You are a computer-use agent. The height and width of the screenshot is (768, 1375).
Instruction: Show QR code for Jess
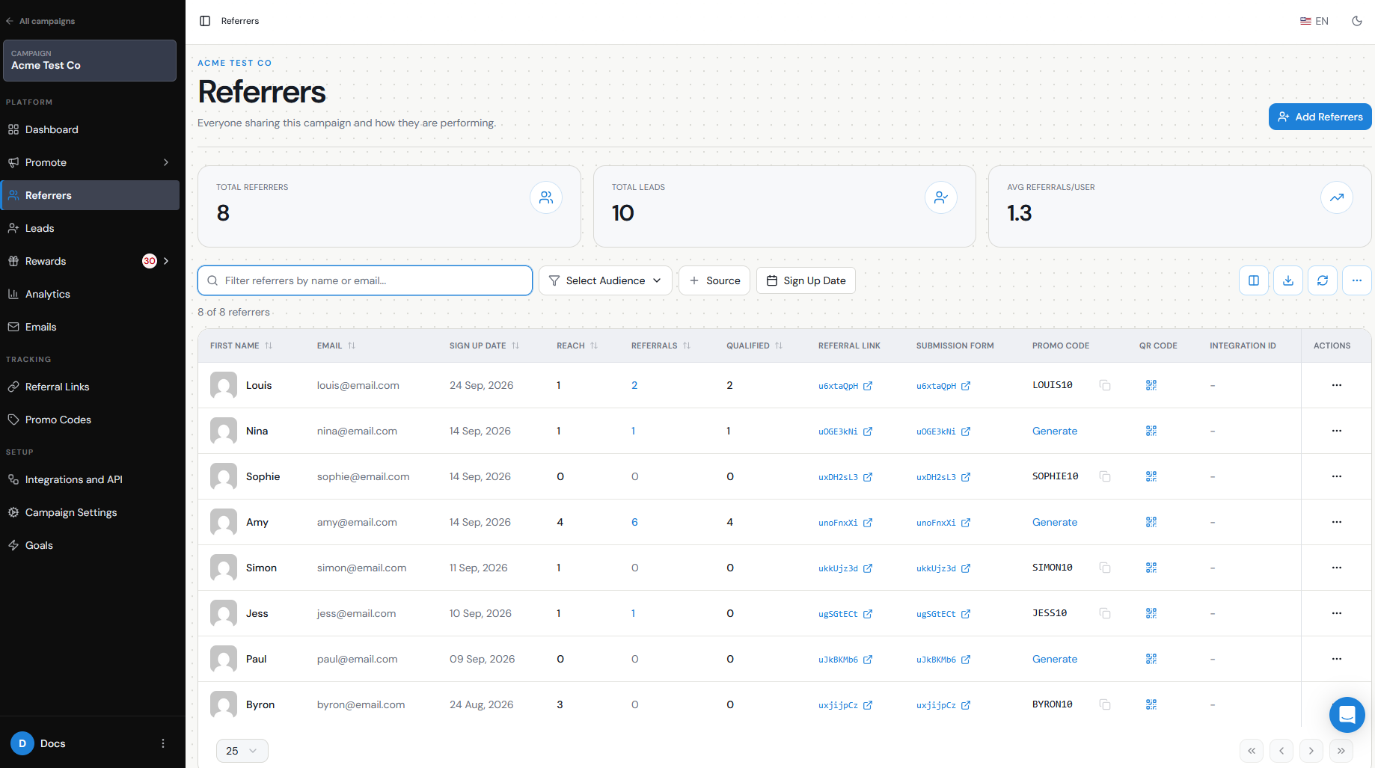pos(1151,613)
